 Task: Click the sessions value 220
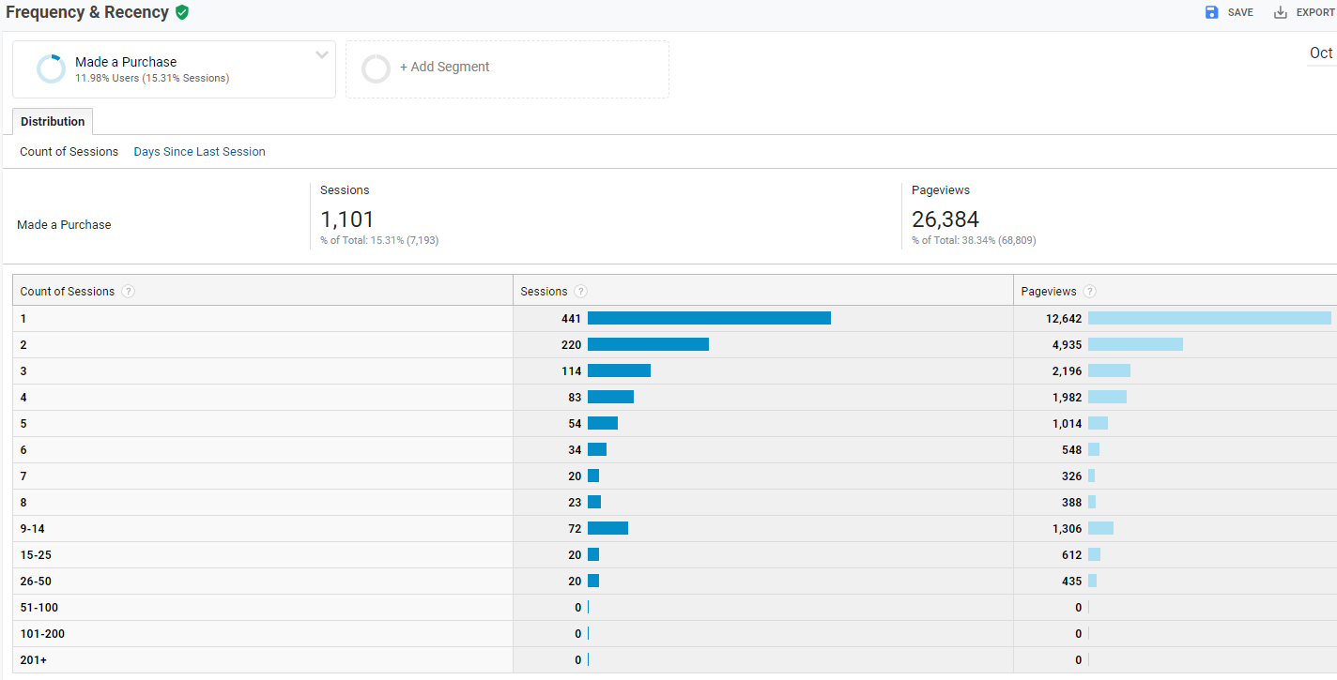572,345
